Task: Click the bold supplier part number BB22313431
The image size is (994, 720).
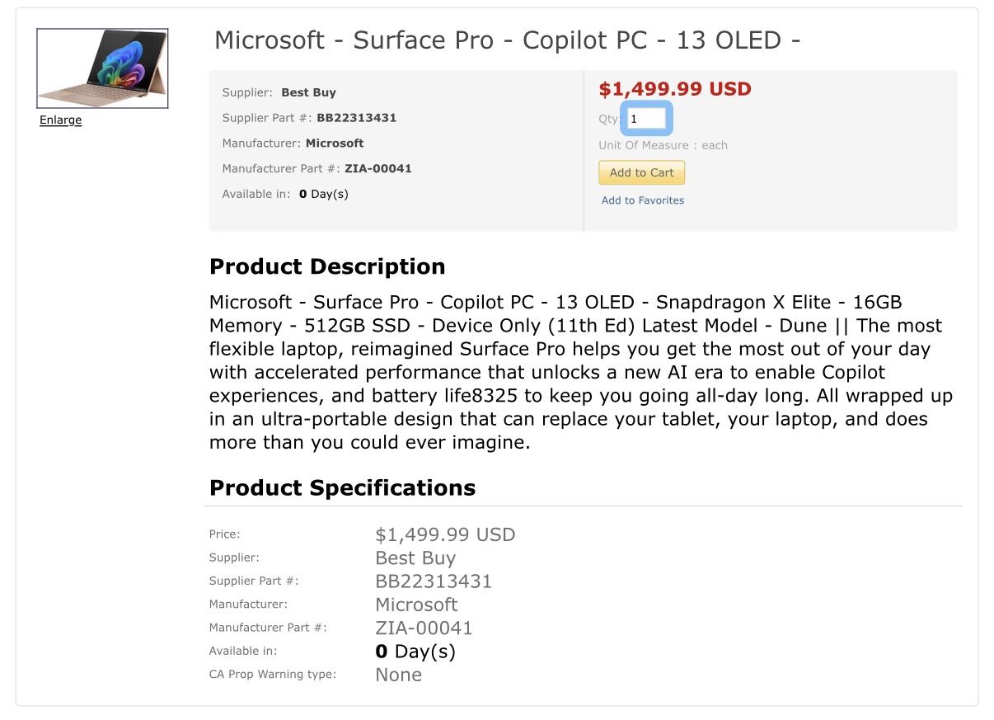Action: (356, 118)
